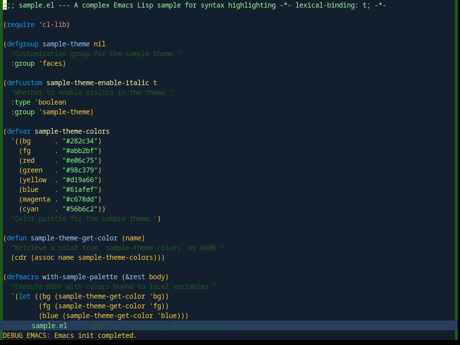
Task: Click the '&rest' keyword
Action: pos(135,277)
